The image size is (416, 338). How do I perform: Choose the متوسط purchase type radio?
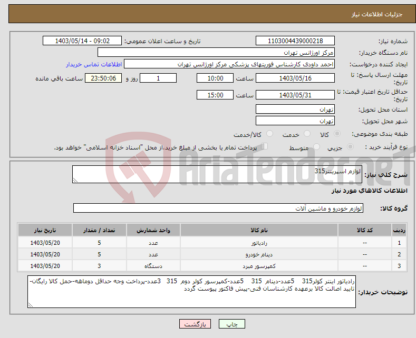point(316,146)
